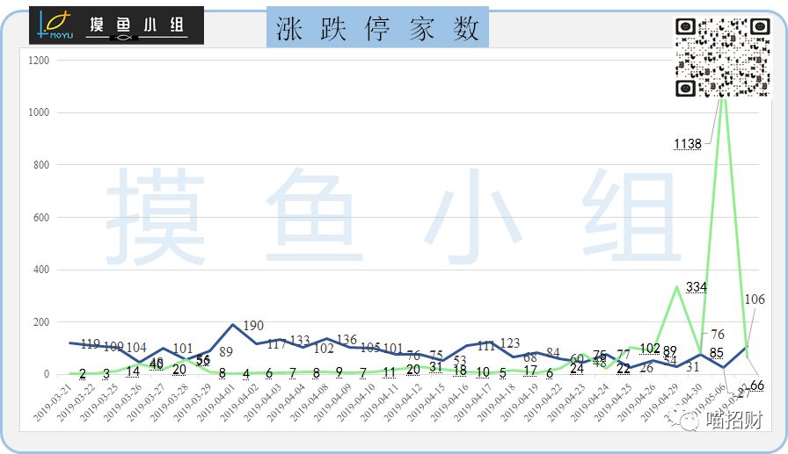Click the 117 data label

click(276, 344)
